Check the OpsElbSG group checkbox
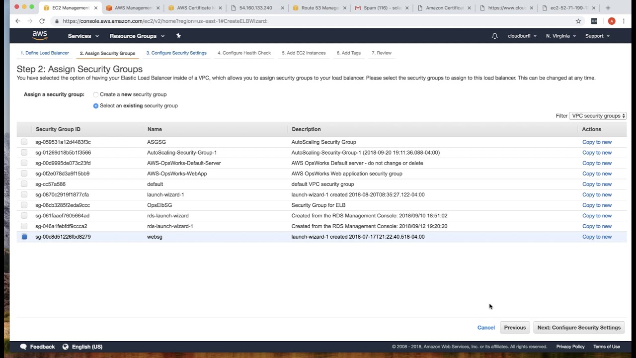The width and height of the screenshot is (636, 358). tap(24, 205)
